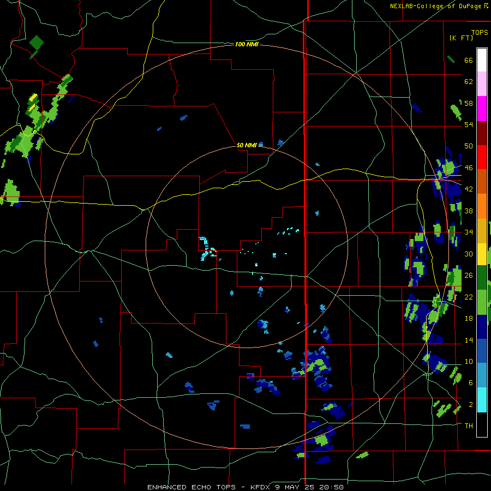This screenshot has height=491, width=491.
Task: Select the dark green legend swatch
Action: [482, 278]
